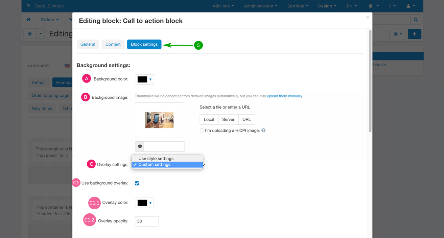
Task: Toggle the Use background overlay checkbox
Action: click(137, 183)
